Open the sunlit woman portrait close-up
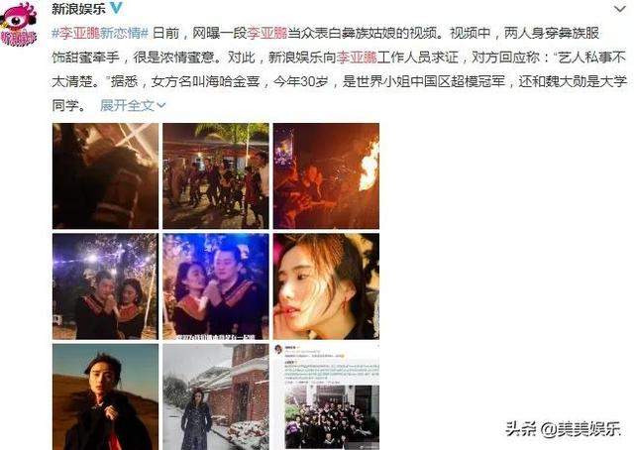The width and height of the screenshot is (634, 450). tap(326, 286)
